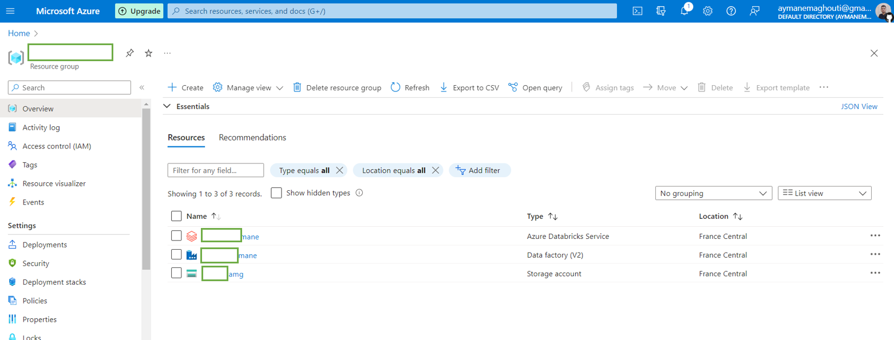Image resolution: width=894 pixels, height=340 pixels.
Task: Click the sidebar Search box
Action: tap(69, 87)
